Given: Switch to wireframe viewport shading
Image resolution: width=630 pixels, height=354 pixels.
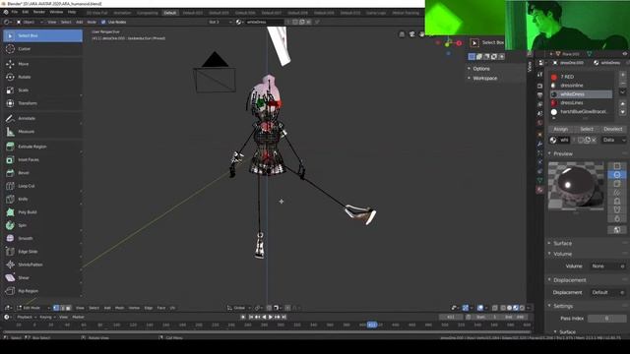Looking at the screenshot, I should [503, 308].
